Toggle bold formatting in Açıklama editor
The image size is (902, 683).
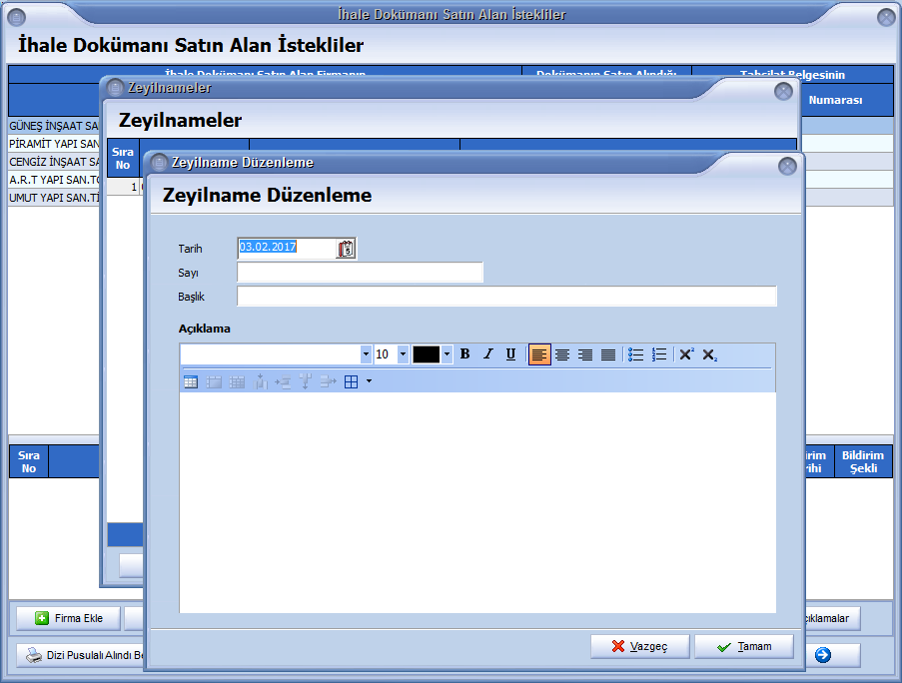click(x=464, y=354)
